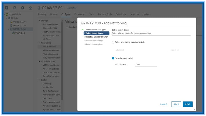Screen dimensions: 206x116
Task: Click the MTU (Bytes) input field
Action: click(146, 64)
